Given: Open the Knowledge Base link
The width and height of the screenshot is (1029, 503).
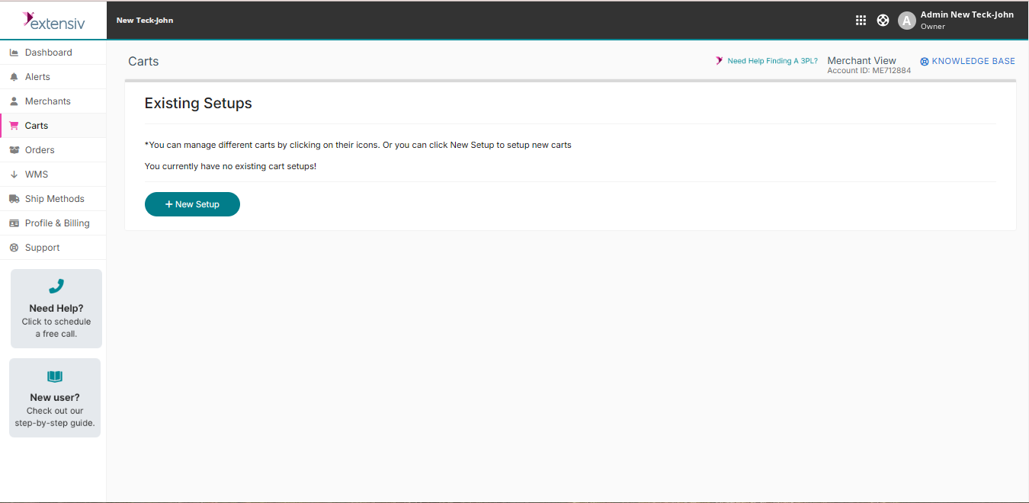Looking at the screenshot, I should 973,61.
